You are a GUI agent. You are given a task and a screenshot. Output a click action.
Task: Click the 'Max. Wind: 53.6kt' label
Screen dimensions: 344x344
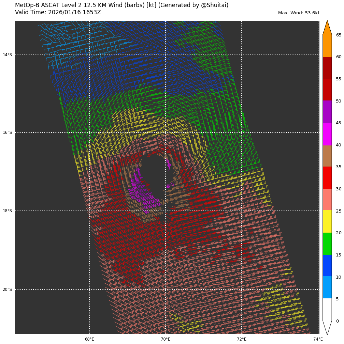point(299,13)
